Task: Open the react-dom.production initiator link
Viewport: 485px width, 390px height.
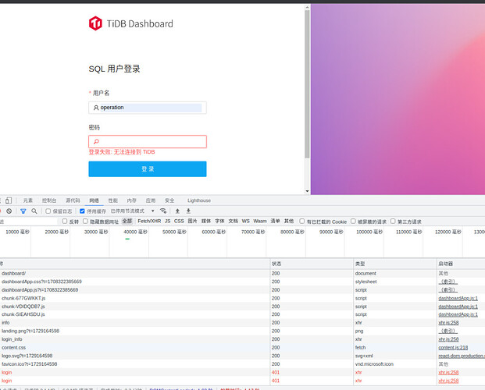Action: (x=462, y=356)
